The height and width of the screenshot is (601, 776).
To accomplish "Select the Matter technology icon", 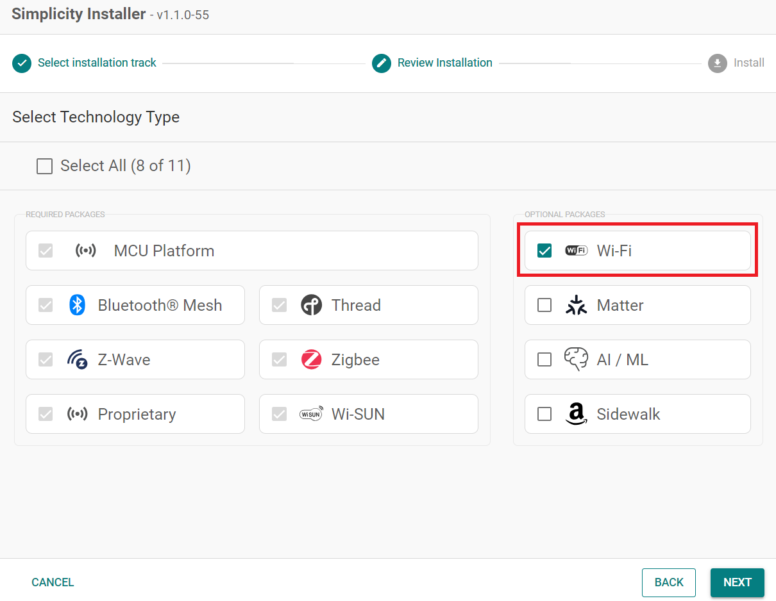I will [x=577, y=305].
